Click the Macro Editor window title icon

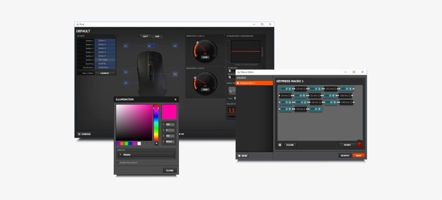pos(238,72)
